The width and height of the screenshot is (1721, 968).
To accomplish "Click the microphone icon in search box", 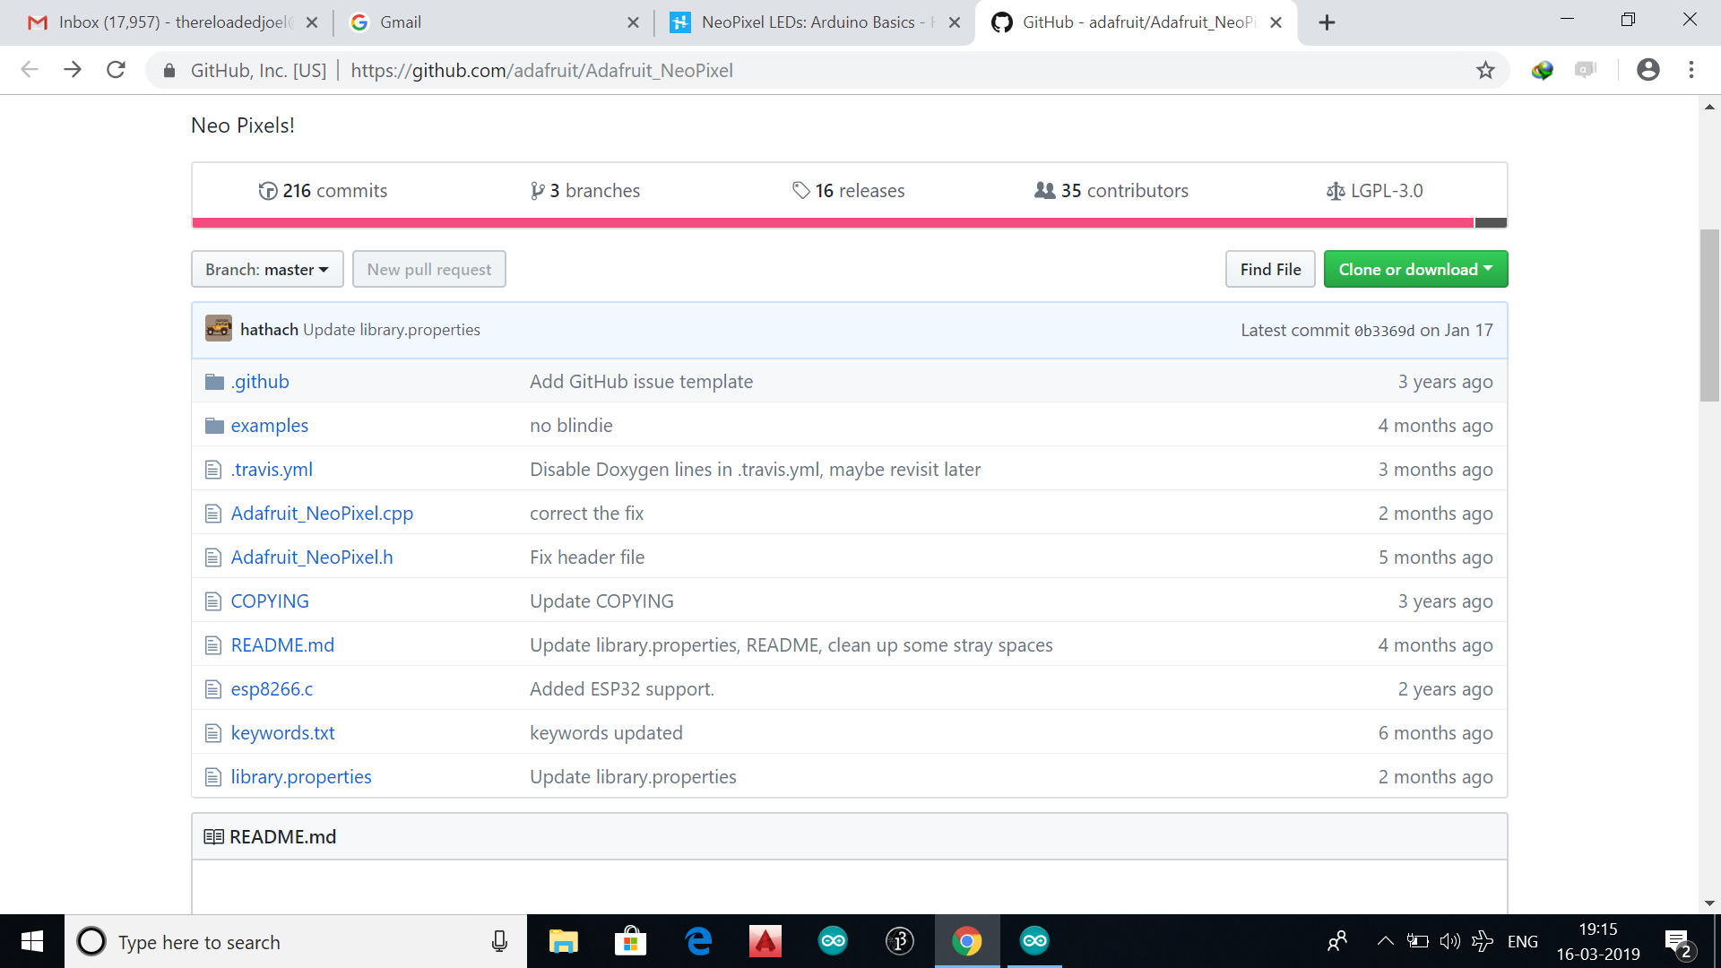I will (499, 942).
